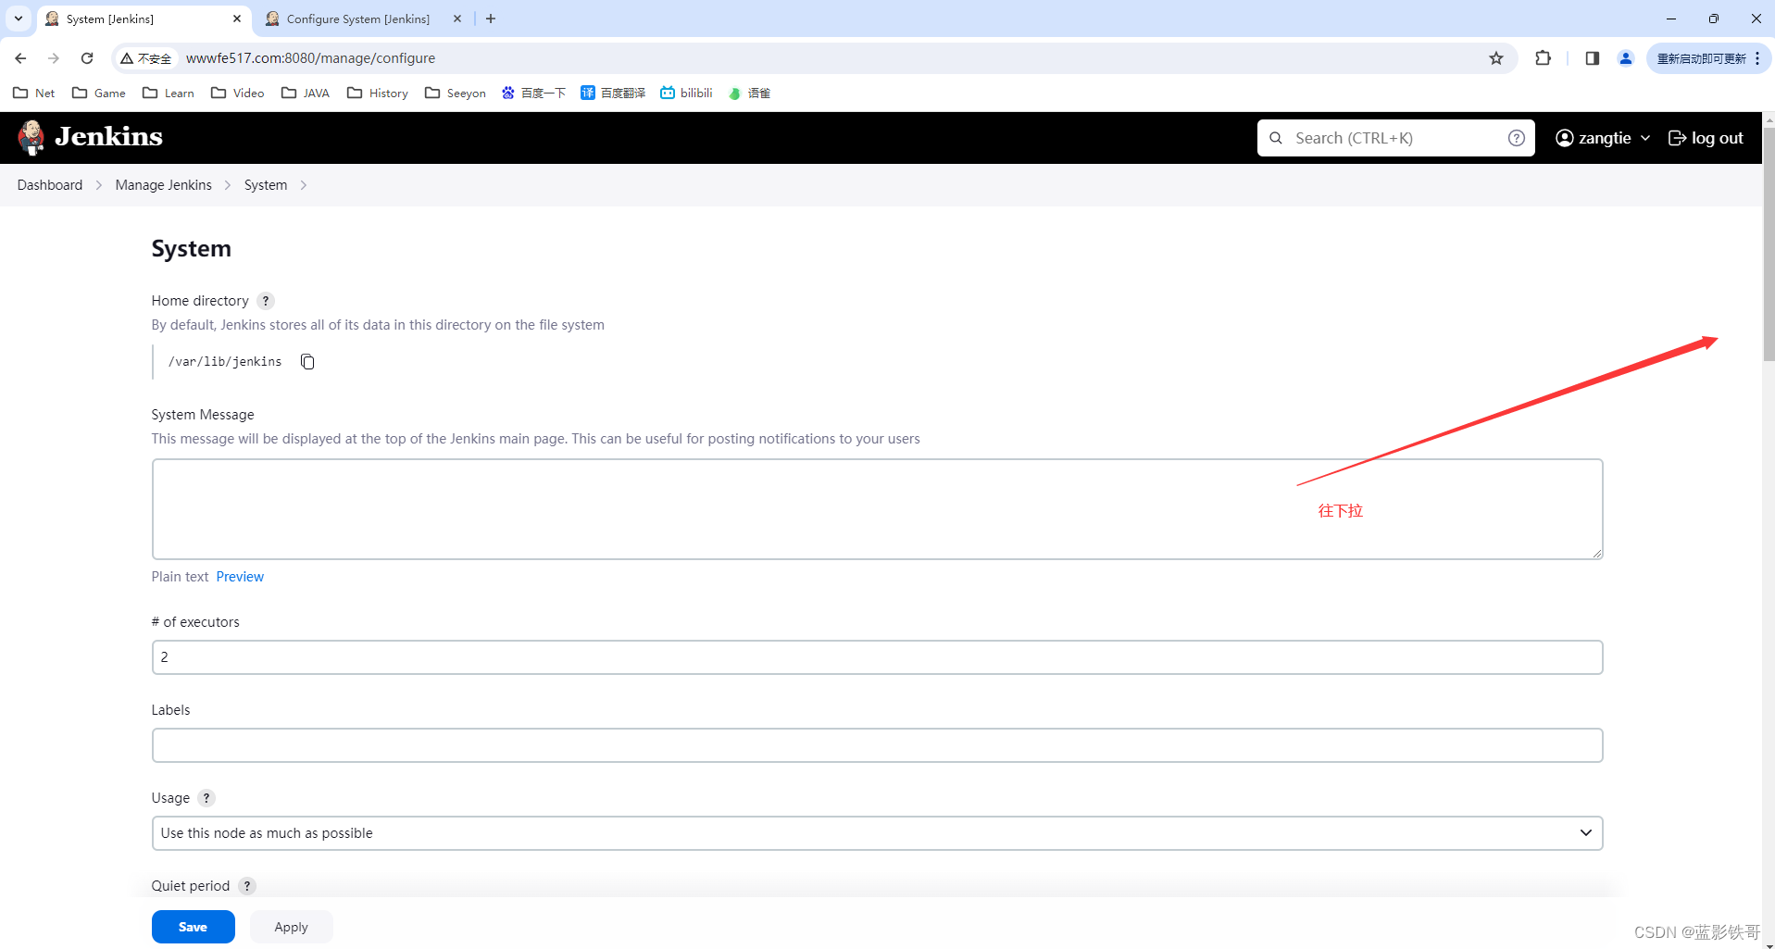Click the Apply button
This screenshot has width=1775, height=949.
[x=292, y=927]
